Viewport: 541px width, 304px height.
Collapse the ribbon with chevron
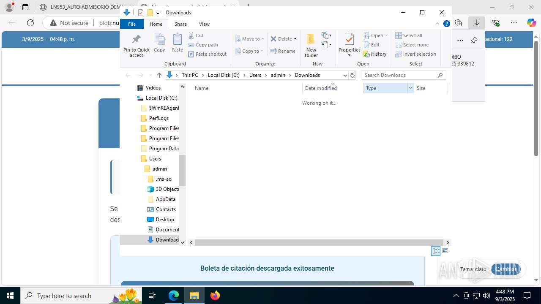pyautogui.click(x=437, y=24)
